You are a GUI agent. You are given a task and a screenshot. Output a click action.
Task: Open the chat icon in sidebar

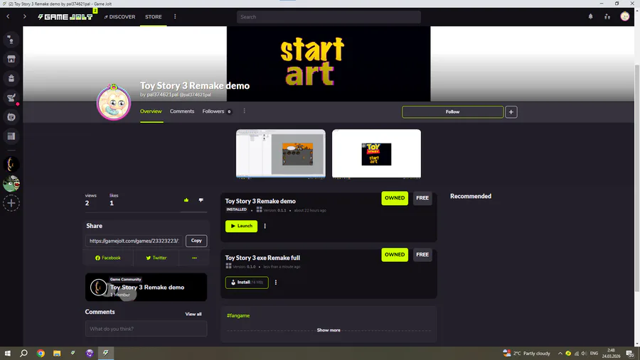[x=11, y=40]
